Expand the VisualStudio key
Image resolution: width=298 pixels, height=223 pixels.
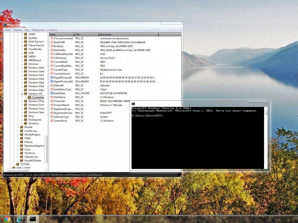22,49
